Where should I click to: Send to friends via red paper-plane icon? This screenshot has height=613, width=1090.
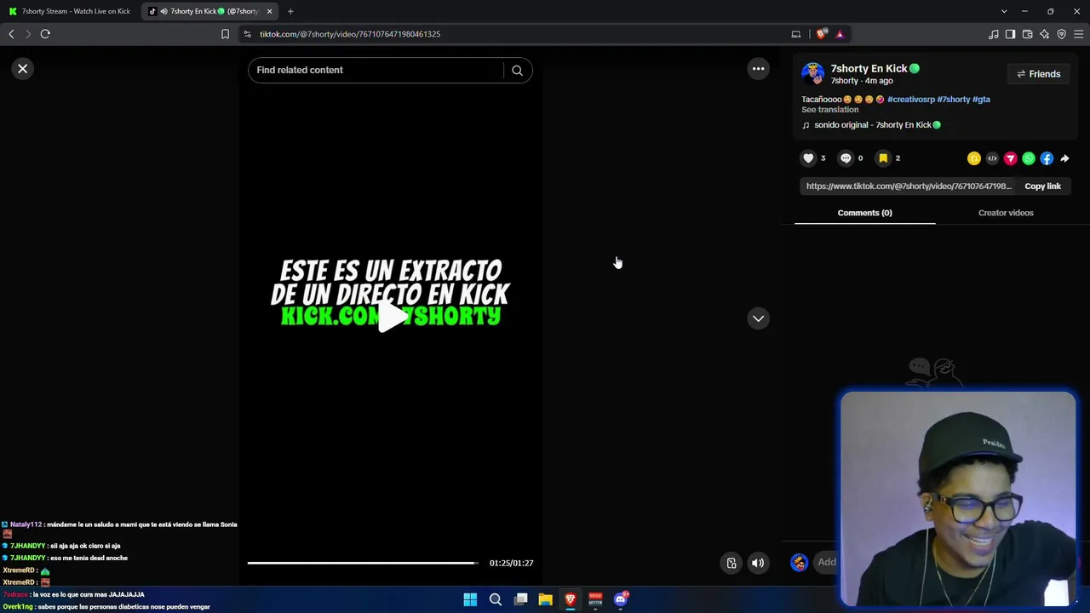[1011, 158]
